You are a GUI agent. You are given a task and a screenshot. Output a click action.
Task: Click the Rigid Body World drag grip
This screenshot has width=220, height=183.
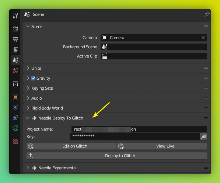pyautogui.click(x=206, y=108)
